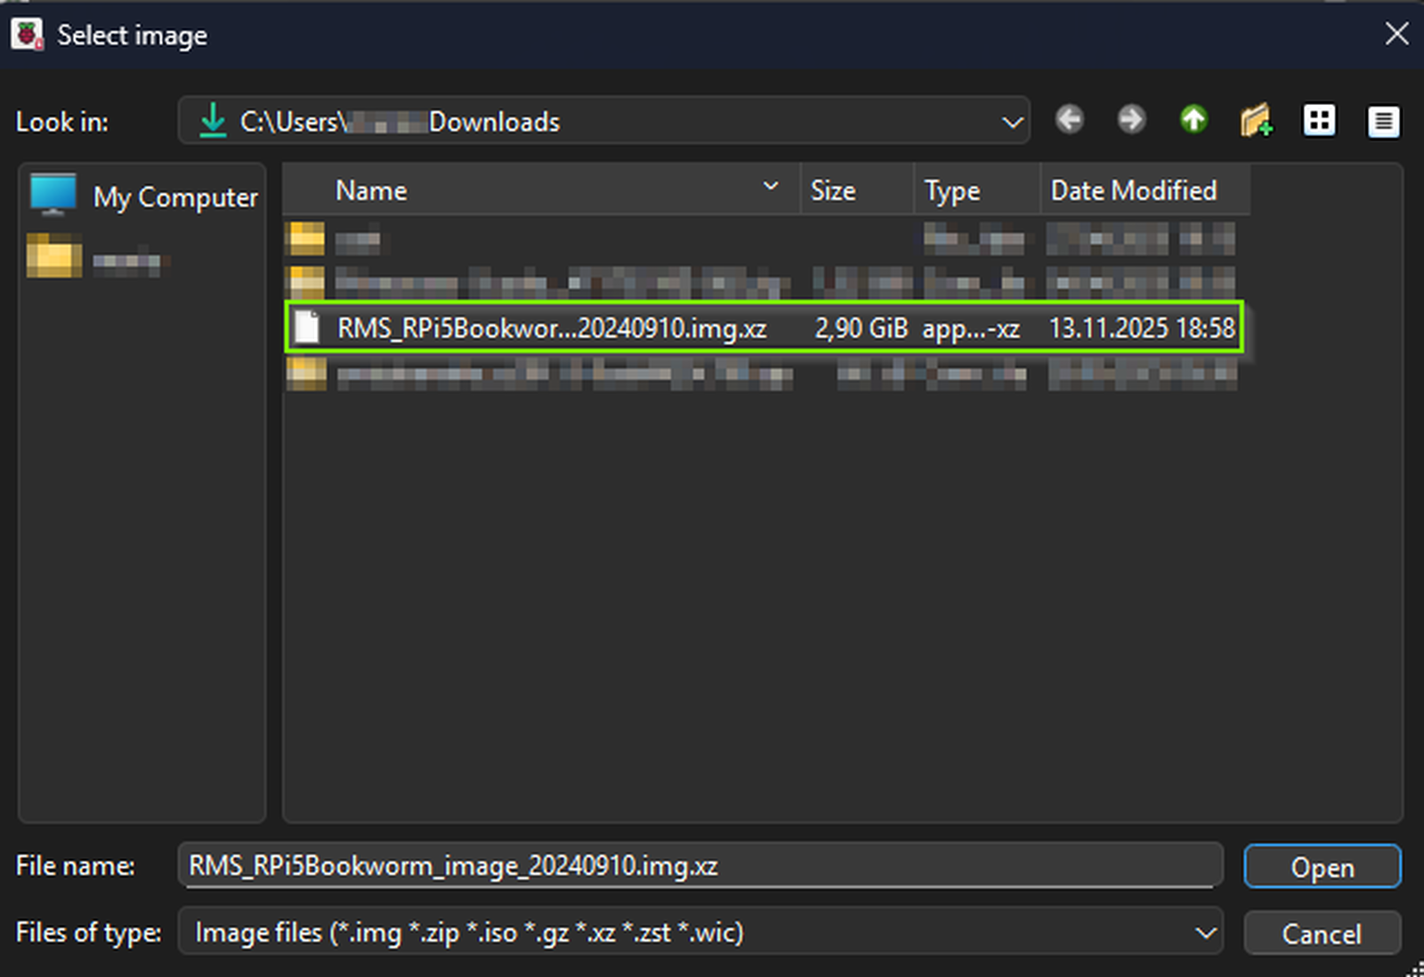Click the Forward navigation arrow
Screen dimensions: 1424x977
pos(1131,120)
